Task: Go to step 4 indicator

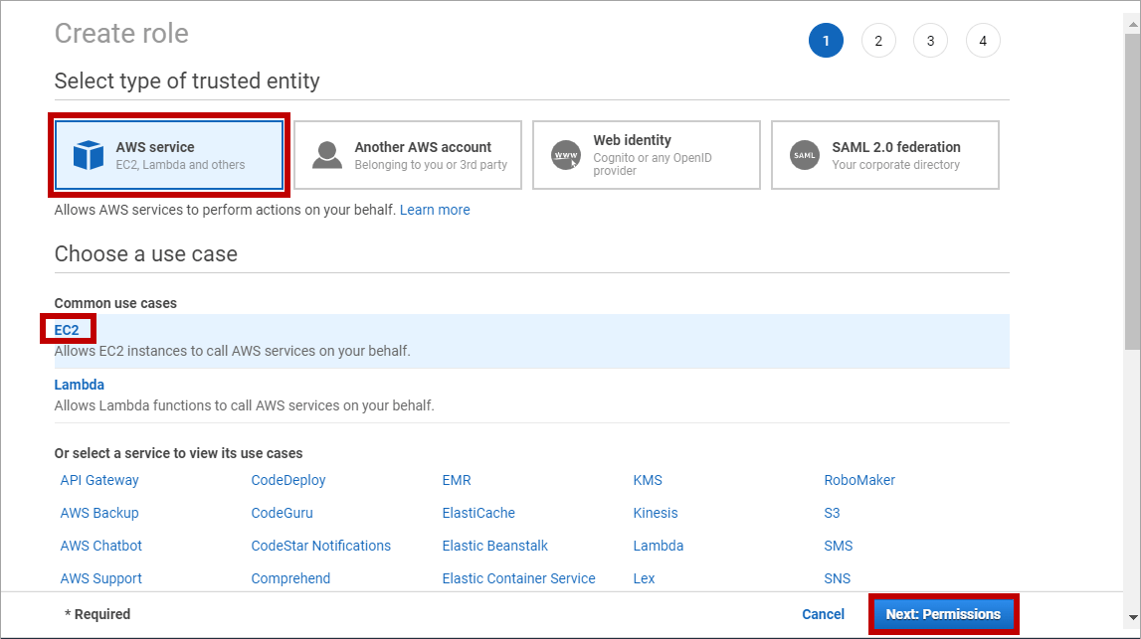Action: tap(983, 41)
